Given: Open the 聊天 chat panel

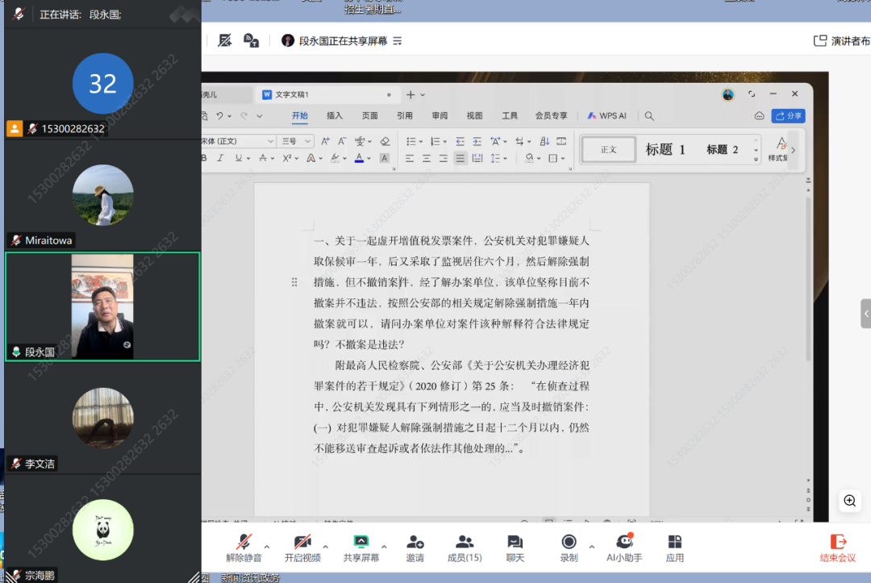Looking at the screenshot, I should pyautogui.click(x=515, y=547).
